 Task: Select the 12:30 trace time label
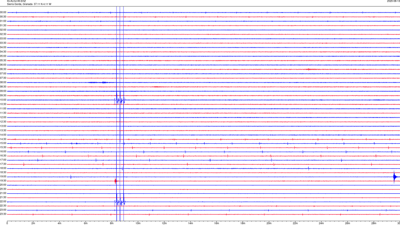tap(3, 122)
